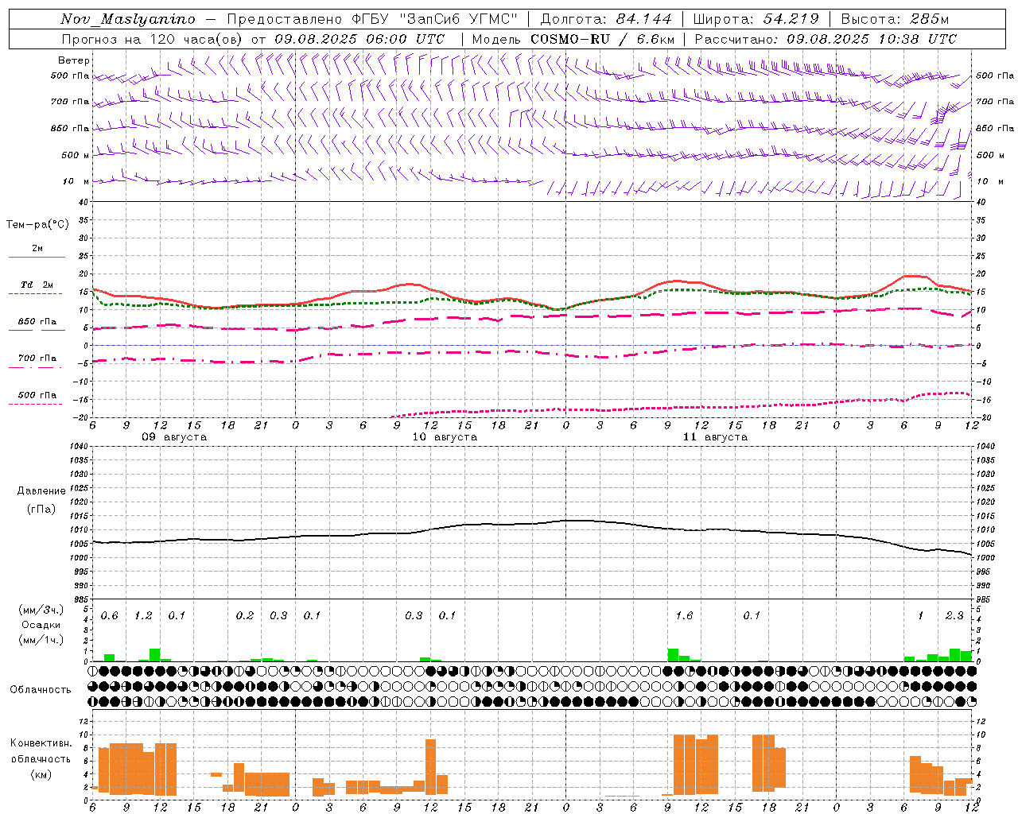
Task: Click the black pressure curve line
Action: (531, 525)
